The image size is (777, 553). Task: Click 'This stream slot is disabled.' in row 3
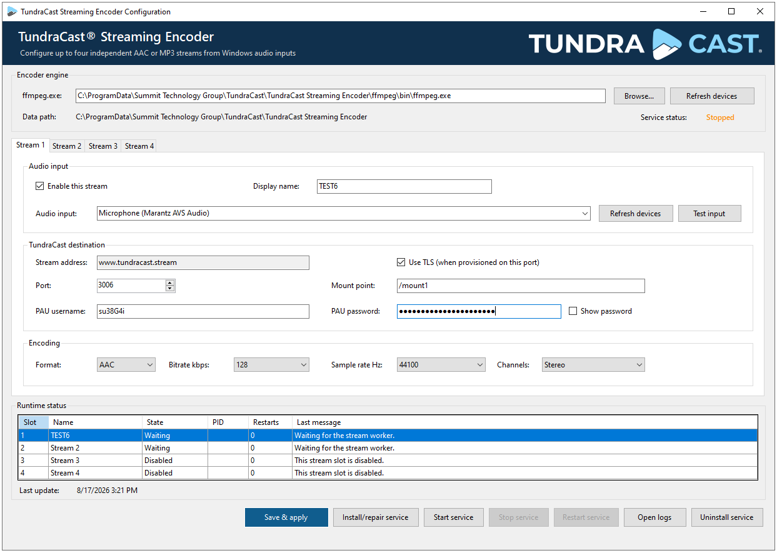point(339,461)
